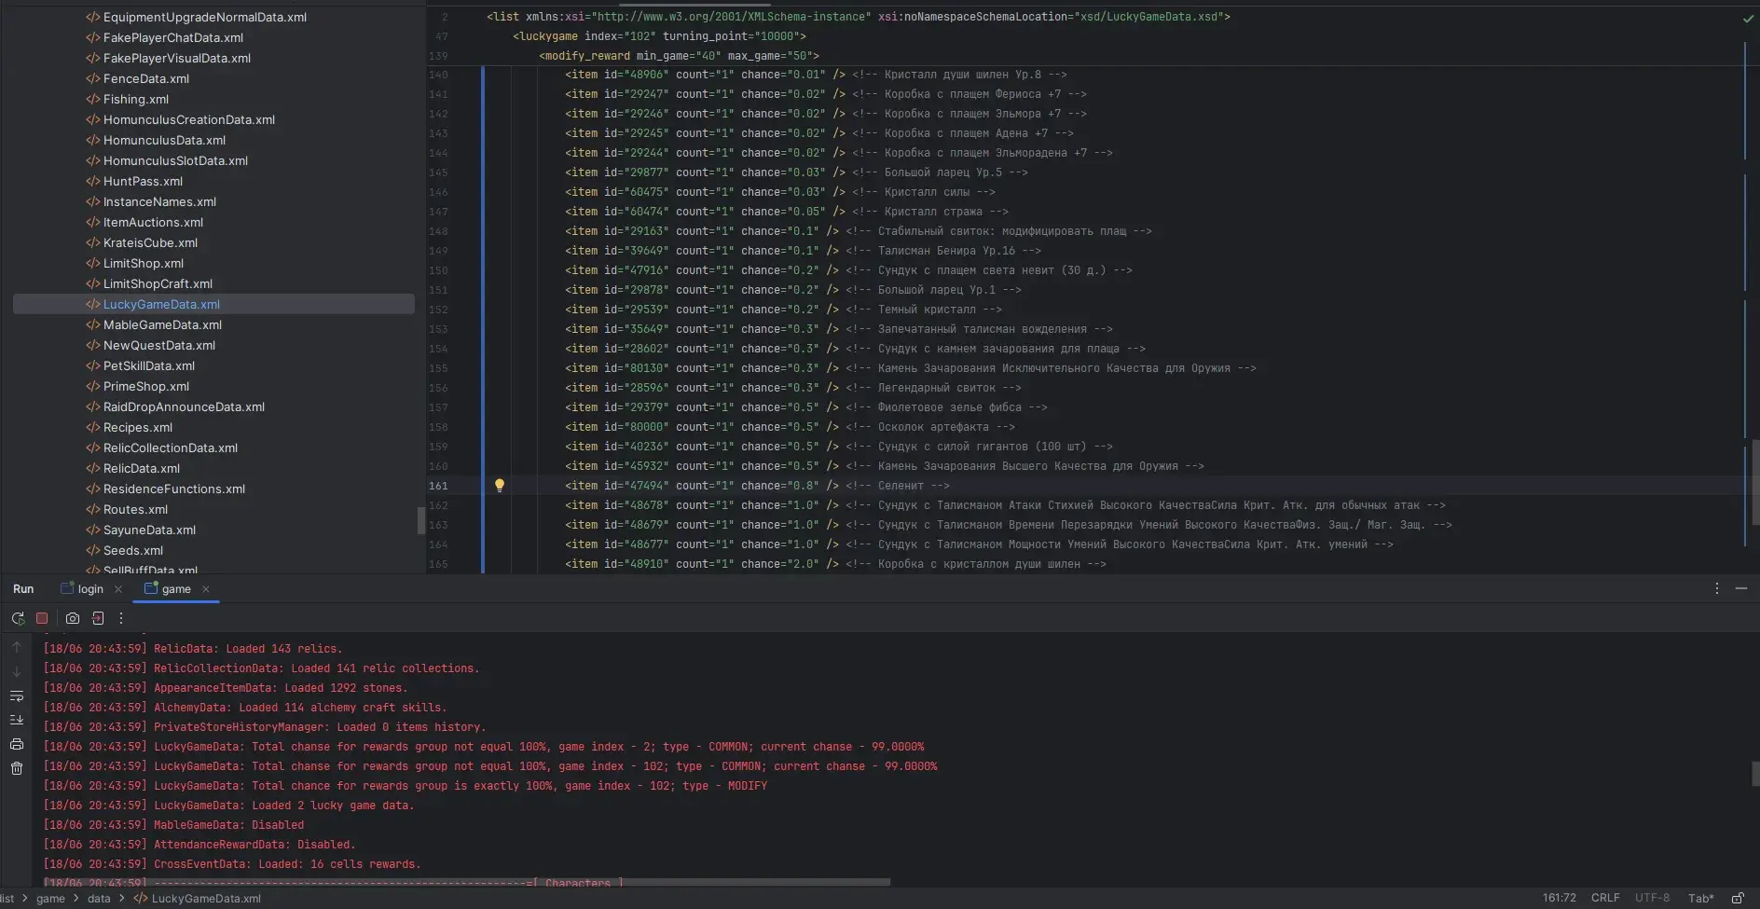
Task: Open MableGameData.xml in project tree
Action: pyautogui.click(x=162, y=324)
